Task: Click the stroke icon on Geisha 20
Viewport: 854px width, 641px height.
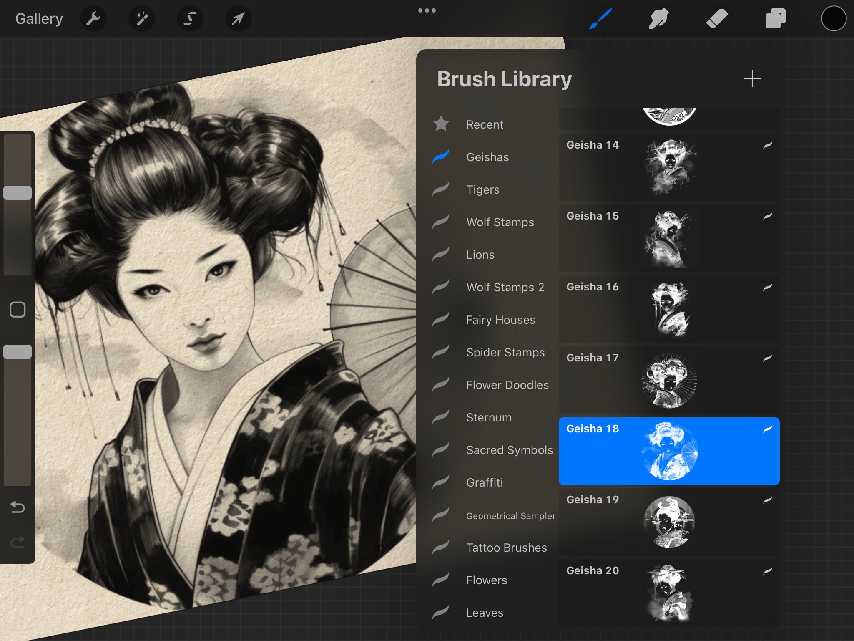Action: [x=768, y=570]
